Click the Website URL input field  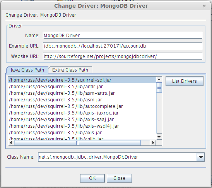[123, 56]
